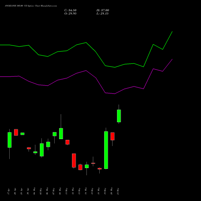Click the green candle for 14 May

point(87,166)
